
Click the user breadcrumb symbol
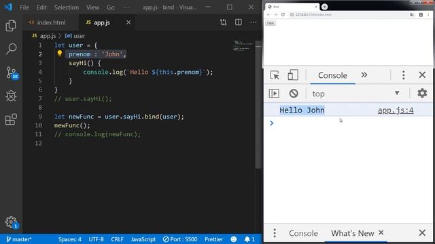pyautogui.click(x=75, y=36)
